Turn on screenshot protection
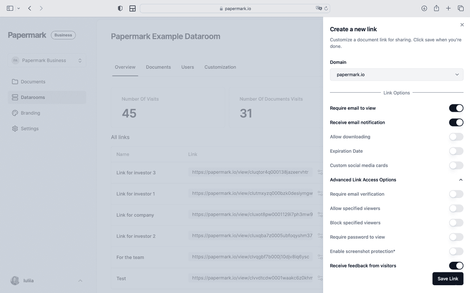 pos(456,251)
